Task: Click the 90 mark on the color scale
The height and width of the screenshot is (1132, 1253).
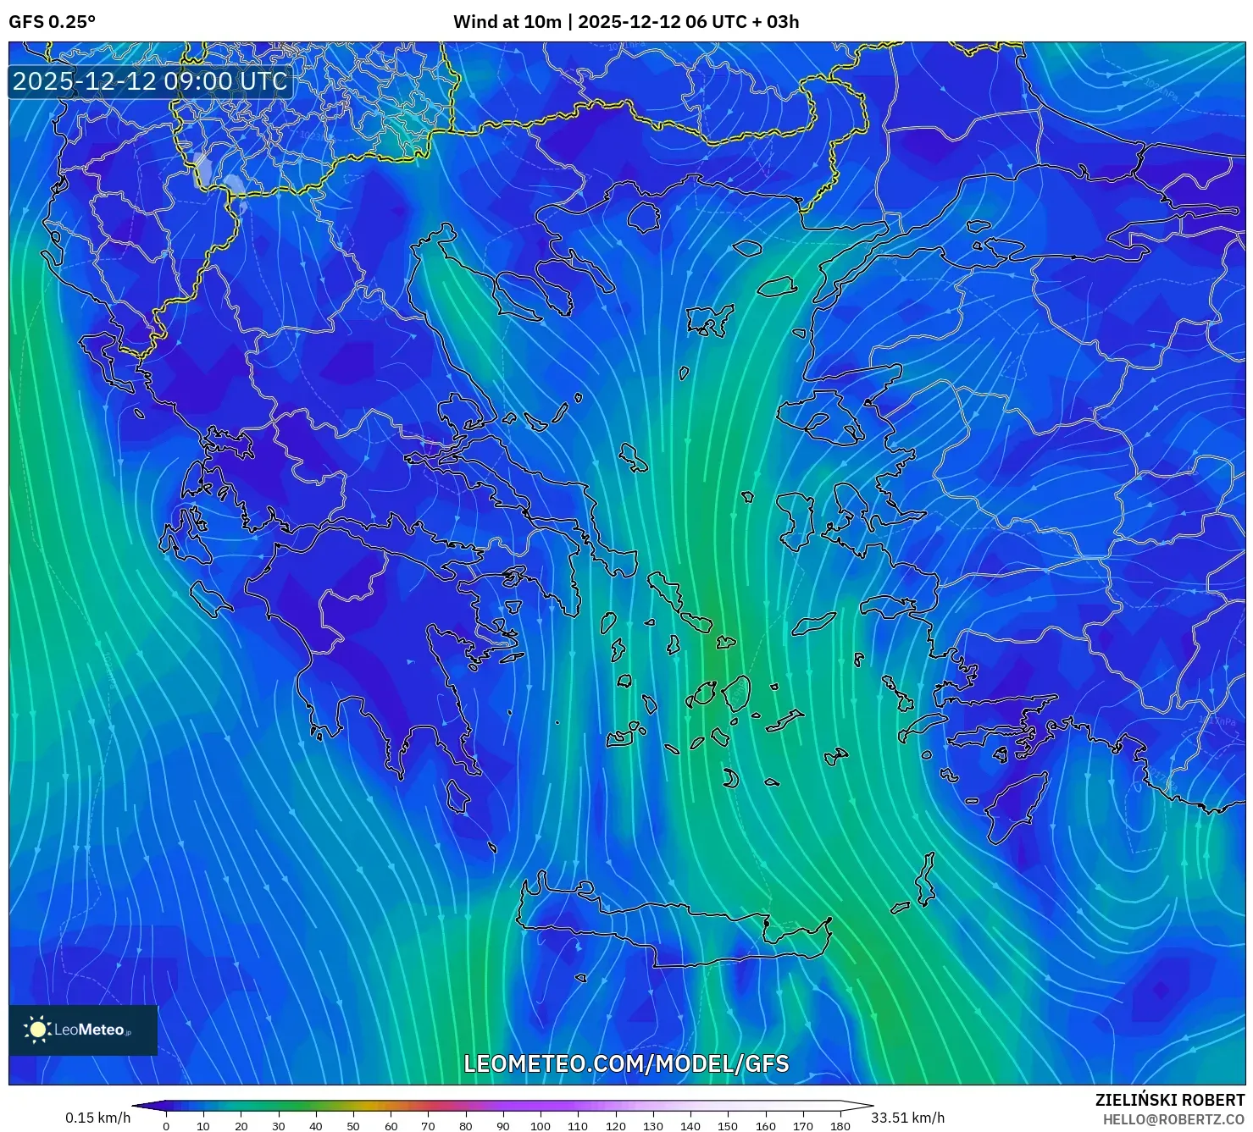Action: coord(502,1126)
